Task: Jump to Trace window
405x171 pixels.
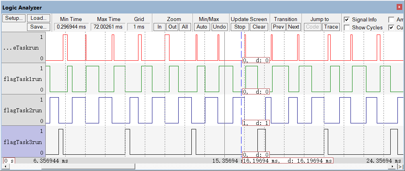Action: click(331, 27)
